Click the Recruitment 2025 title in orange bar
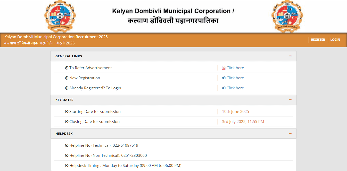 pos(56,37)
